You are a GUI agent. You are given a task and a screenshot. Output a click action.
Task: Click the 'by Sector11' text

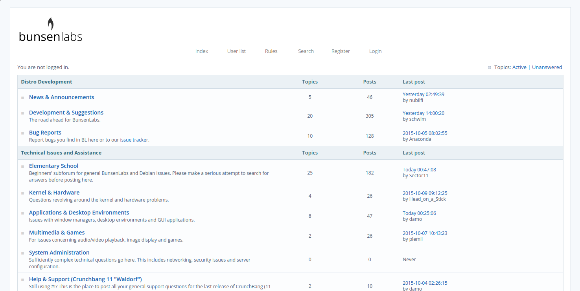[x=415, y=175]
